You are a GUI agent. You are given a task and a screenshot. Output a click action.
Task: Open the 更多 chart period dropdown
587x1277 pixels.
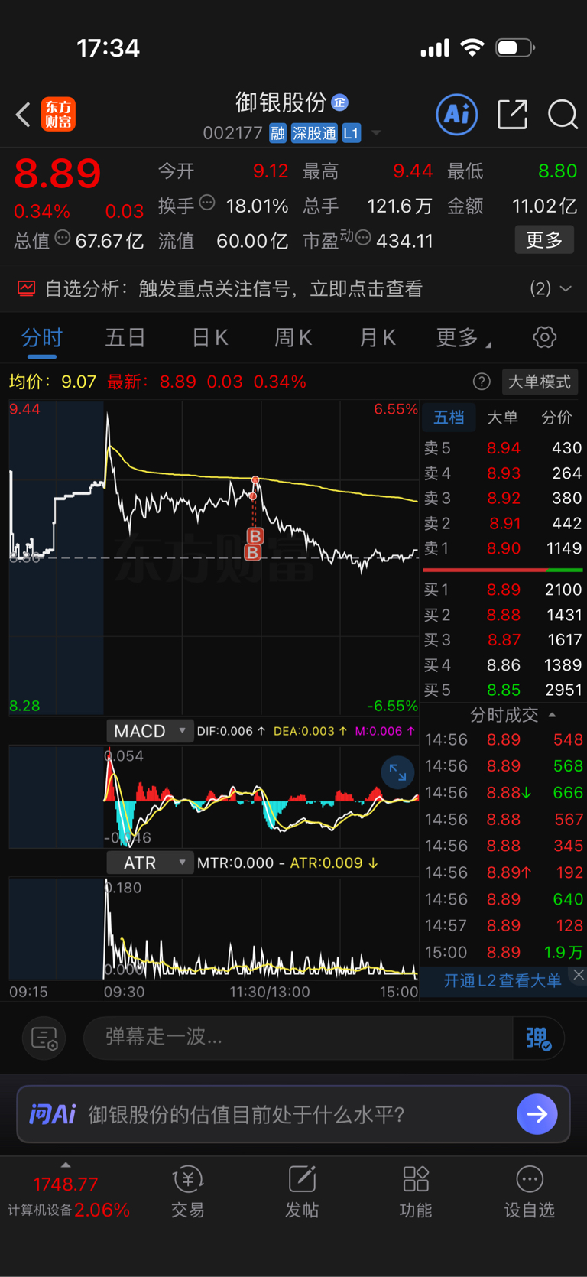tap(462, 337)
